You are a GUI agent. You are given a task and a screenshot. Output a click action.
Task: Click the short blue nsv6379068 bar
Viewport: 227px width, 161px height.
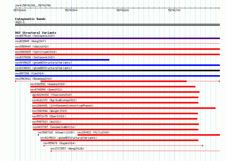(x=62, y=60)
